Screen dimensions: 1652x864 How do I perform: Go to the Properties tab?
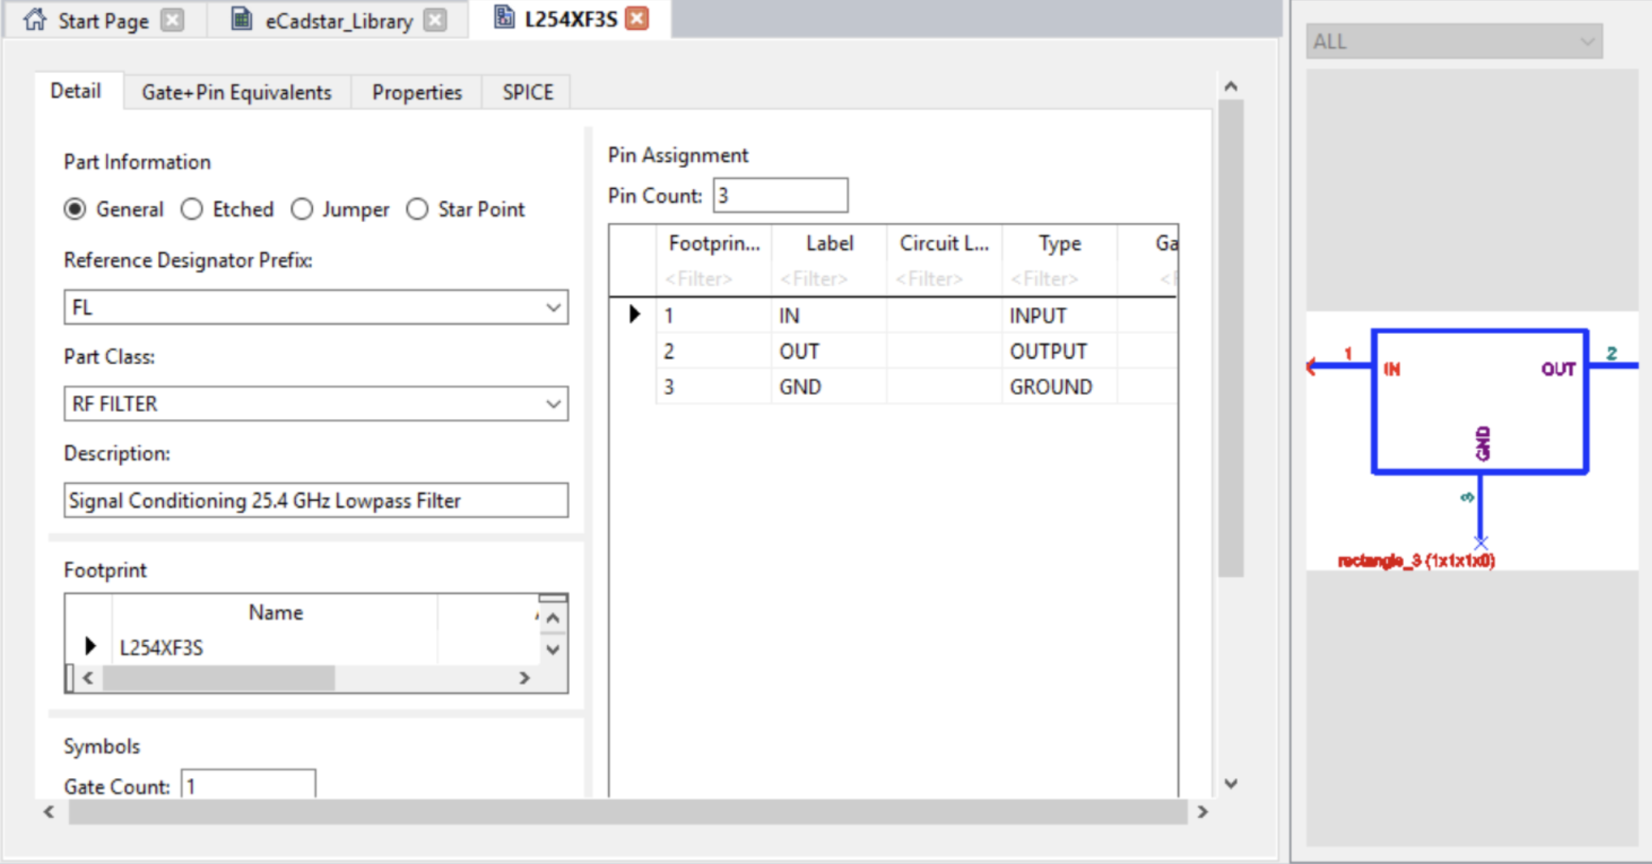click(417, 92)
